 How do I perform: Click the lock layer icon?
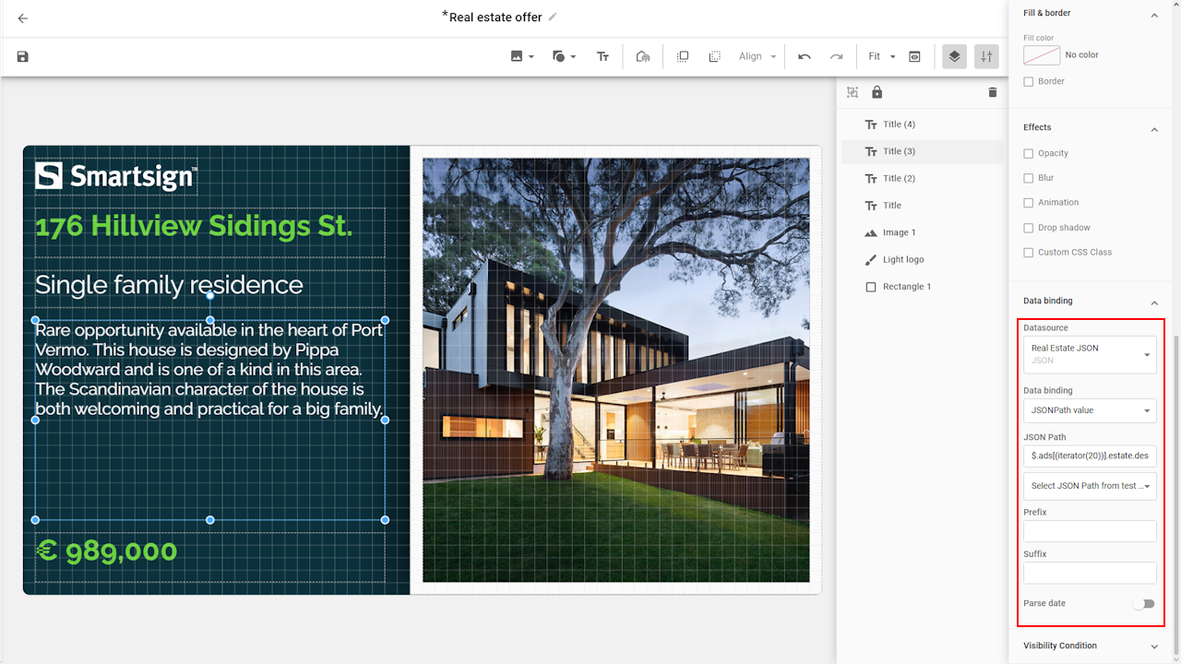click(x=877, y=92)
